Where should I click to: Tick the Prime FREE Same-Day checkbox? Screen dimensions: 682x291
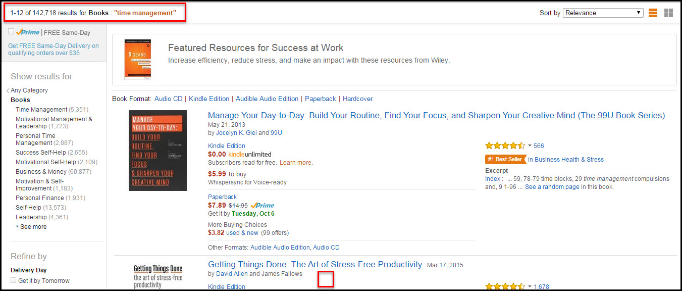[x=11, y=32]
